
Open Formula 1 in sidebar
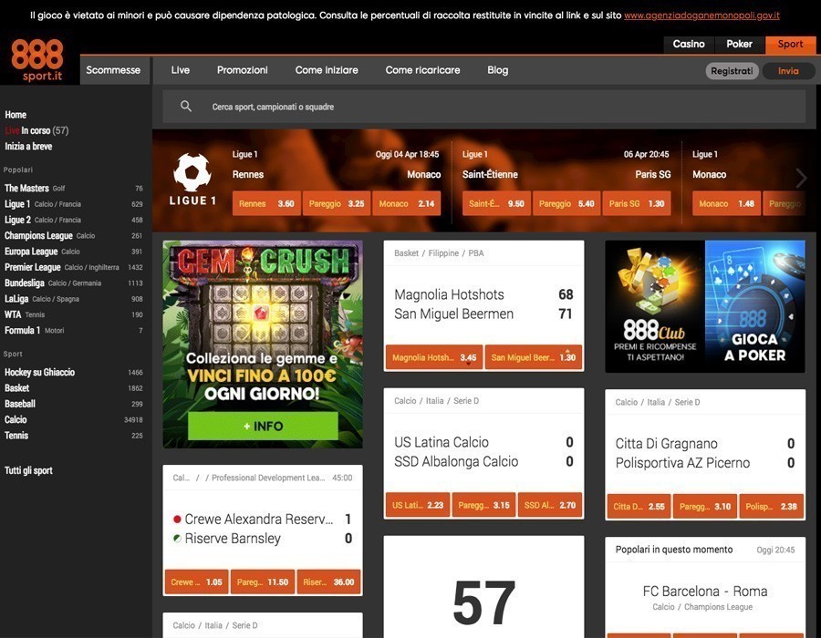tap(73, 330)
